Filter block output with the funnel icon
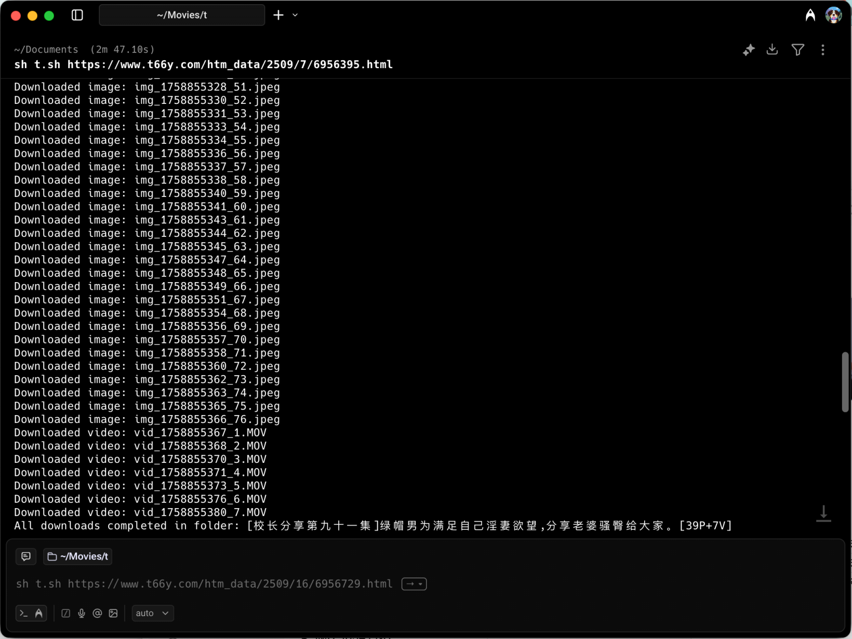Image resolution: width=852 pixels, height=639 pixels. [797, 50]
